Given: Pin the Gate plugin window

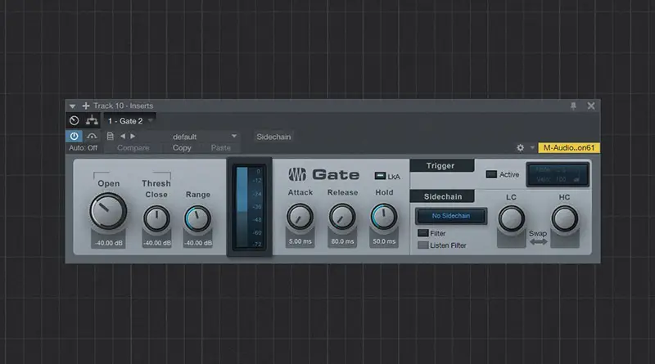Looking at the screenshot, I should pos(573,106).
